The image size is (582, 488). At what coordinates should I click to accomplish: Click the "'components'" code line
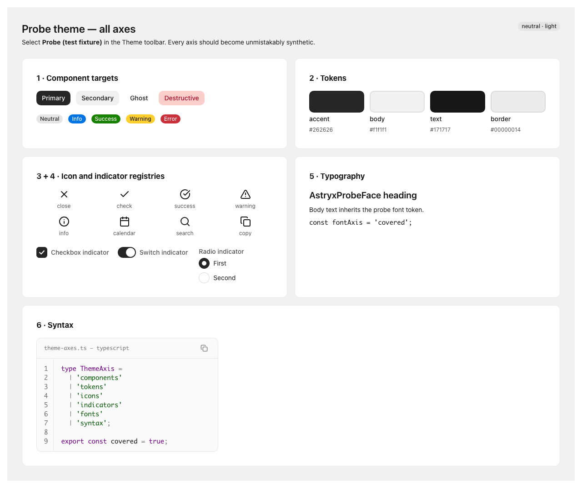click(x=95, y=378)
